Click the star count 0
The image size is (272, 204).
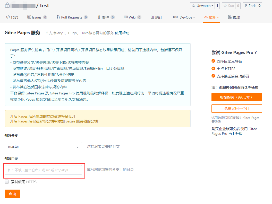[238, 6]
